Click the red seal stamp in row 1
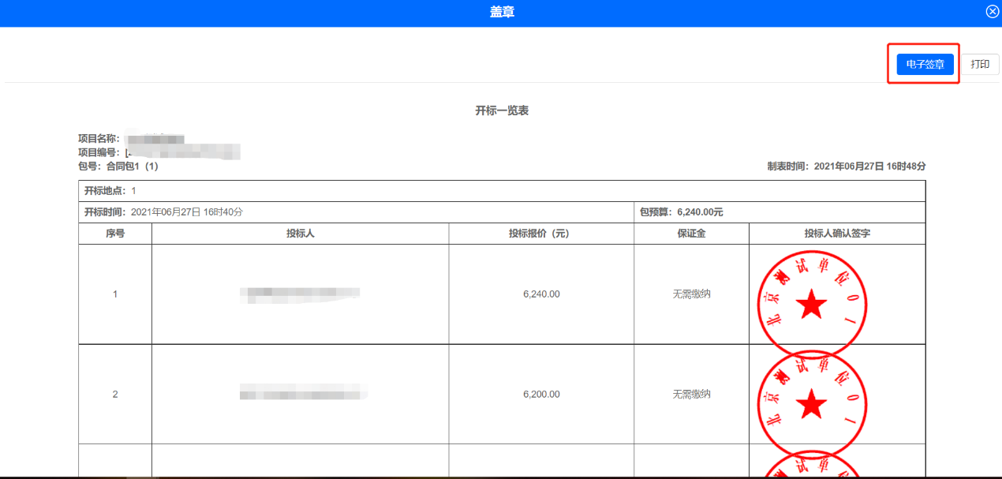 coord(812,303)
